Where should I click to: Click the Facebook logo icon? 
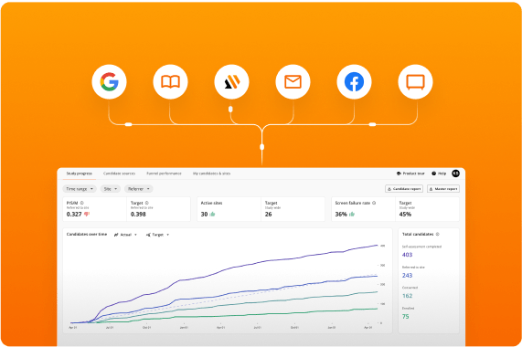pyautogui.click(x=354, y=82)
